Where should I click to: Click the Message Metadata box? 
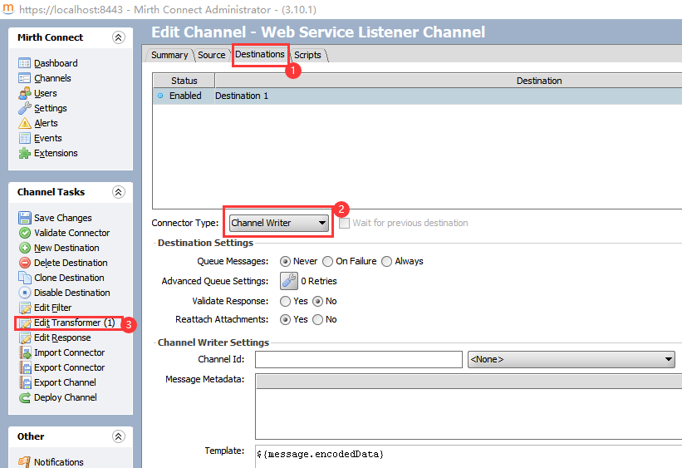(x=469, y=406)
